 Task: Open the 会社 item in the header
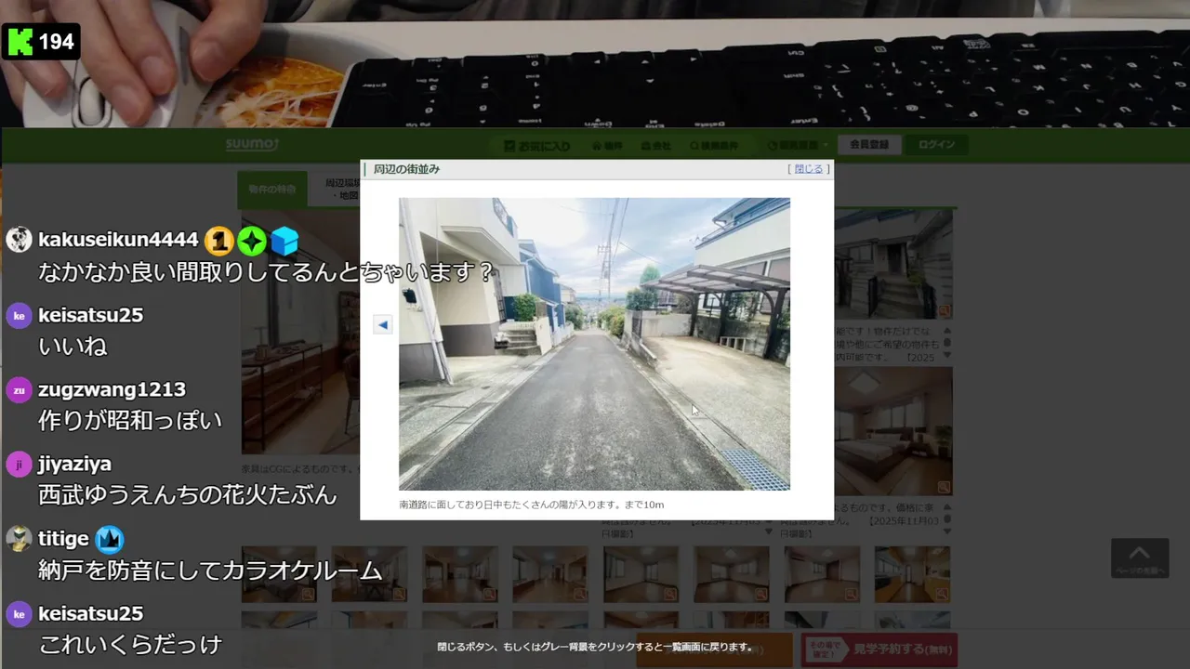click(x=656, y=146)
